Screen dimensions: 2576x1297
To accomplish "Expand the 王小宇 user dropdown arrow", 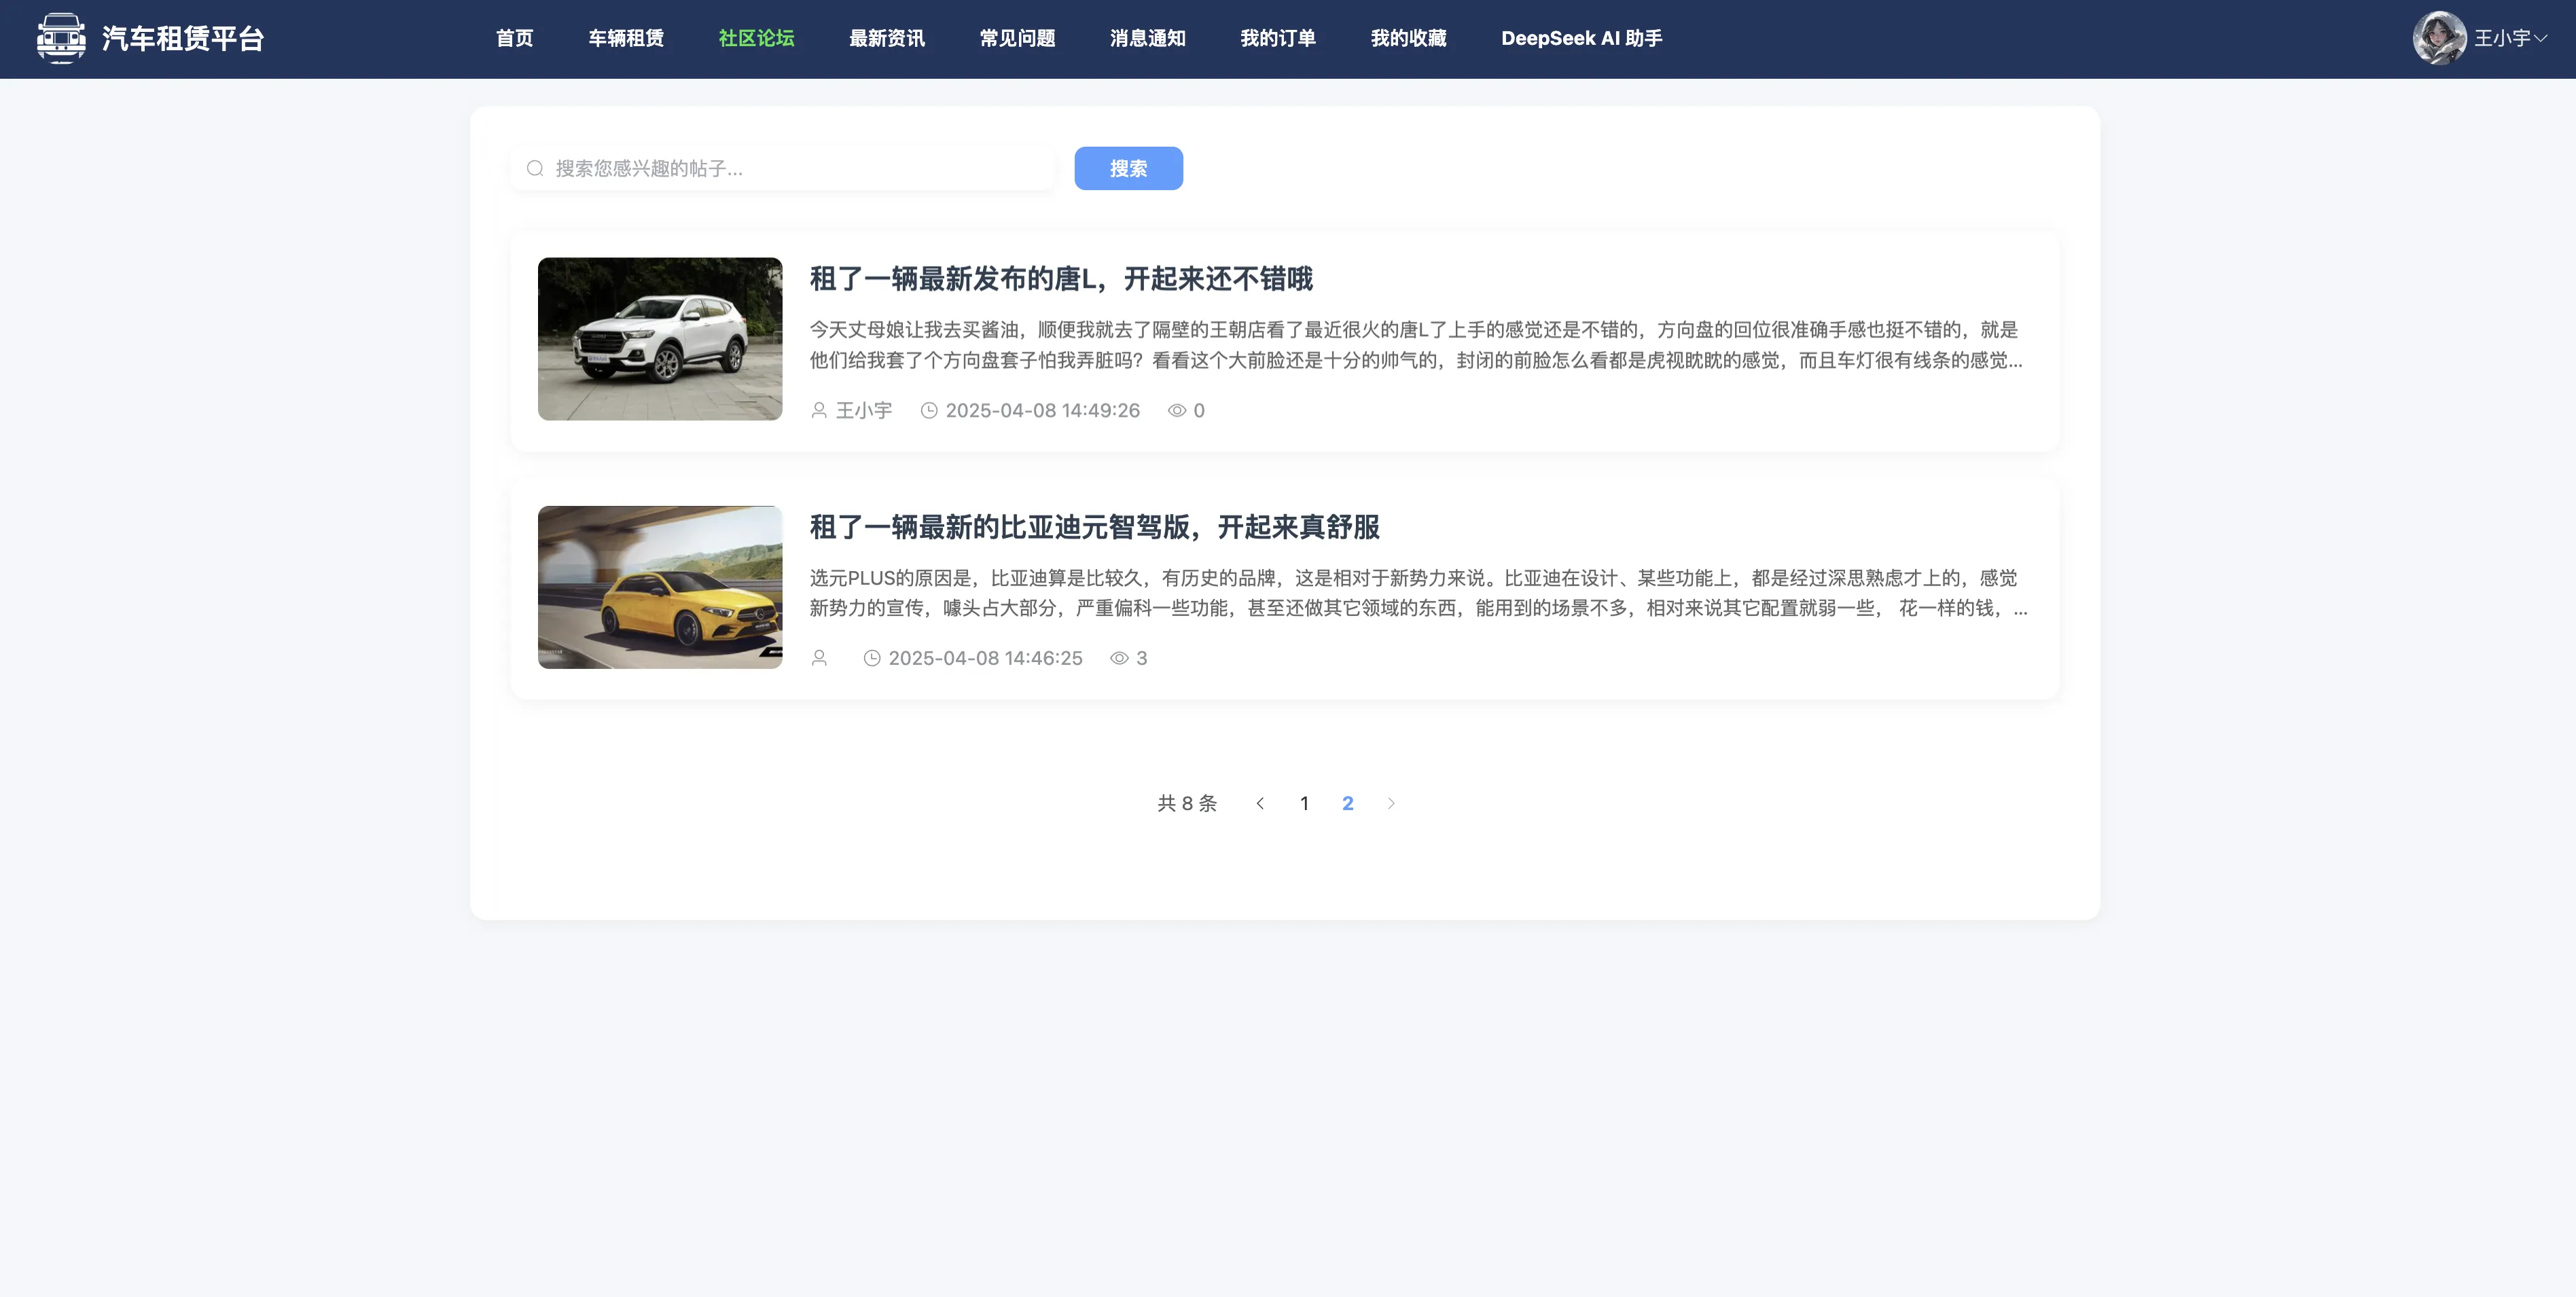I will pos(2540,38).
